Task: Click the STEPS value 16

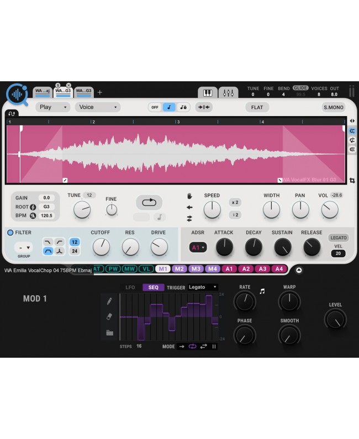Action: pyautogui.click(x=139, y=346)
